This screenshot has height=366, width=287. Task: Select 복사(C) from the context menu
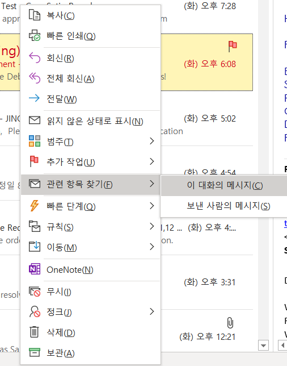pos(90,15)
